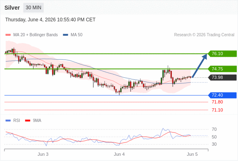Click the 74.75 resistance price tag
Image resolution: width=238 pixels, height=161 pixels.
pos(222,69)
